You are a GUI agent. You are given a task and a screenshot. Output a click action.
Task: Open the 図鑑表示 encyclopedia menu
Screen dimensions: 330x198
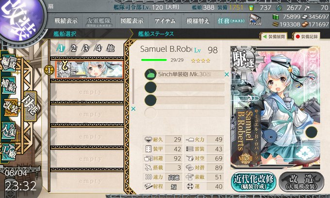(x=132, y=20)
